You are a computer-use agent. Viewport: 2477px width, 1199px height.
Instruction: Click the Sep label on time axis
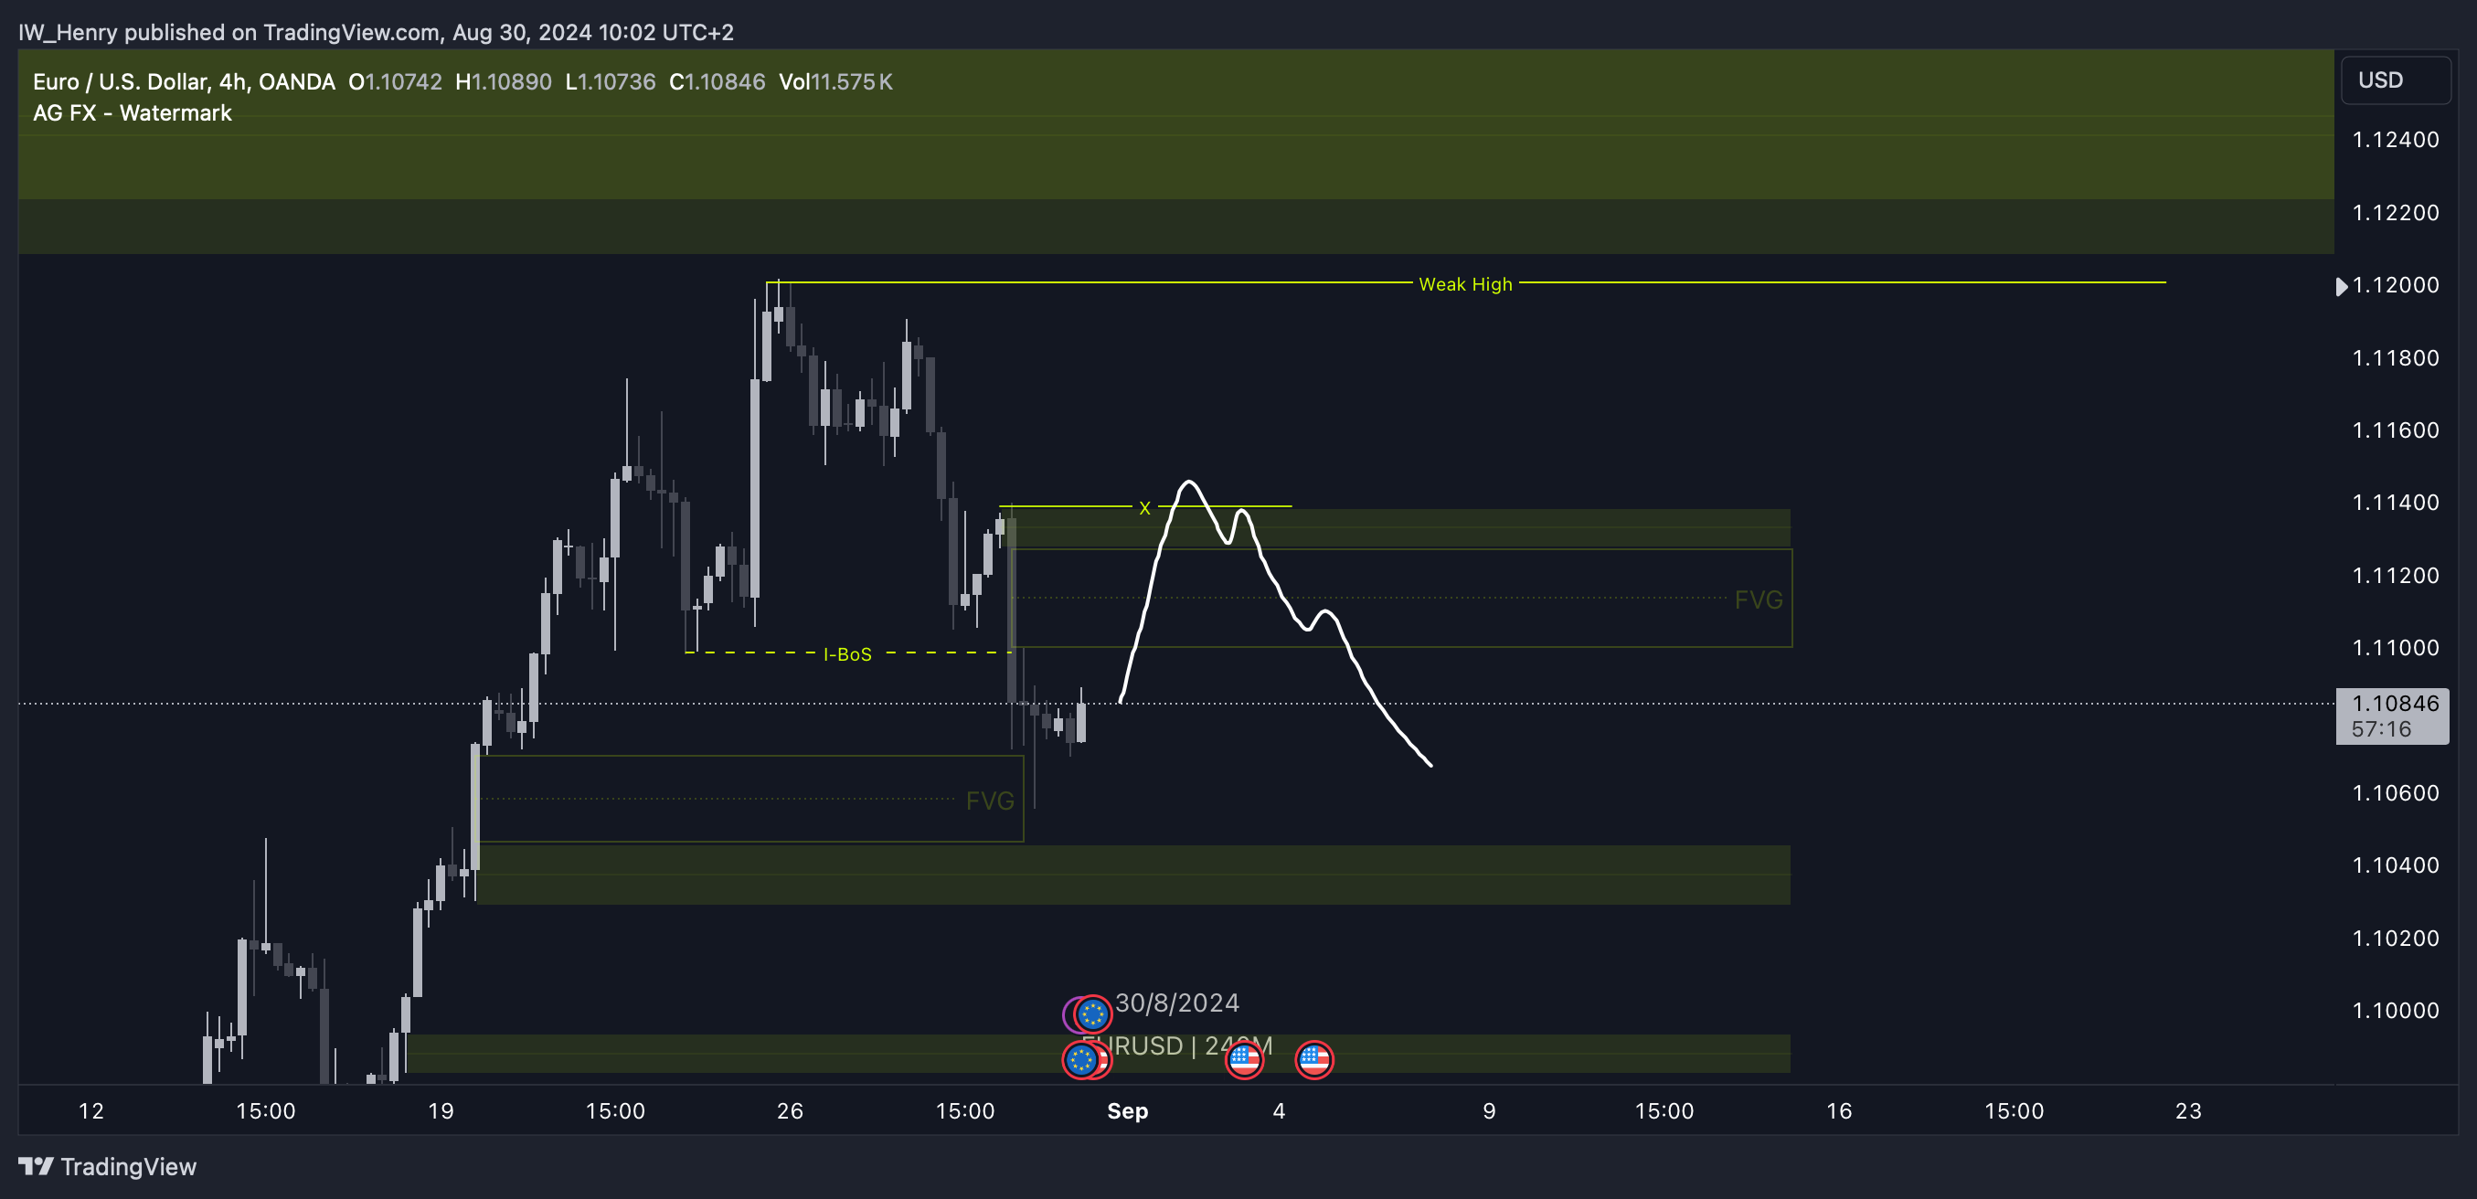pos(1127,1111)
